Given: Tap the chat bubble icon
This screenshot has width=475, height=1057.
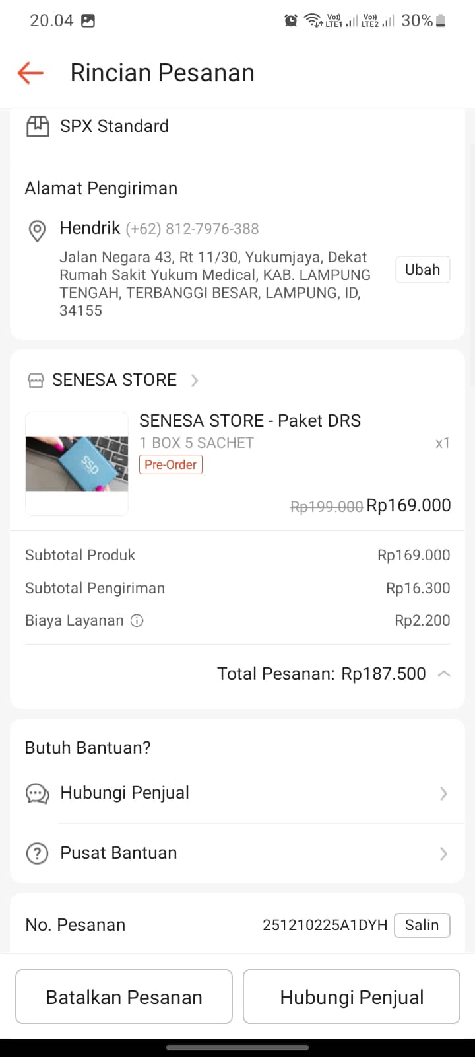Looking at the screenshot, I should tap(38, 793).
